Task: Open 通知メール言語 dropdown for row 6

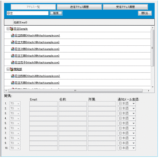Action: click(127, 128)
